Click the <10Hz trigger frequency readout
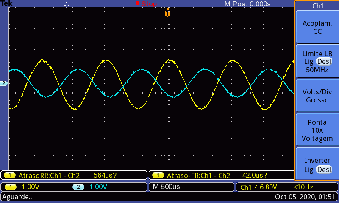This screenshot has height=203, width=339. pyautogui.click(x=303, y=187)
